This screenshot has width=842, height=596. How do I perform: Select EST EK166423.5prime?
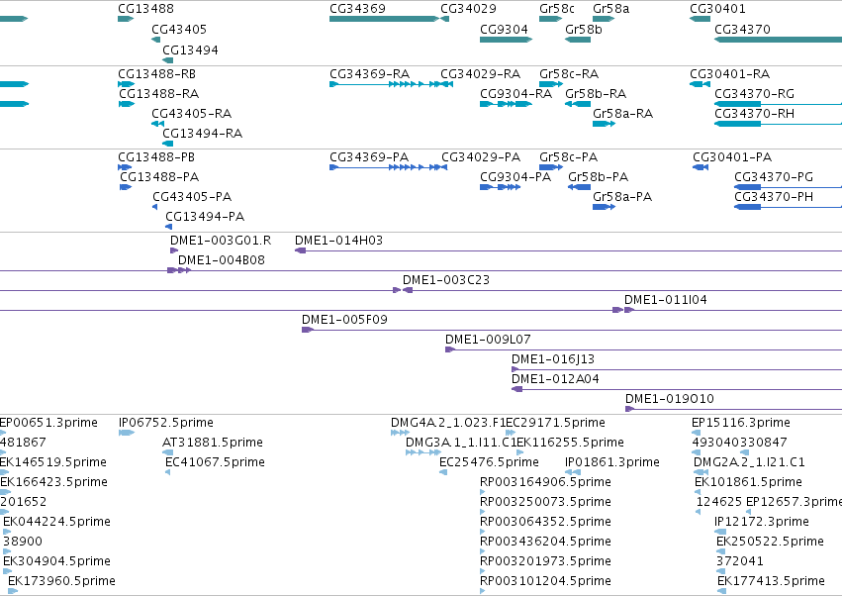coord(5,492)
